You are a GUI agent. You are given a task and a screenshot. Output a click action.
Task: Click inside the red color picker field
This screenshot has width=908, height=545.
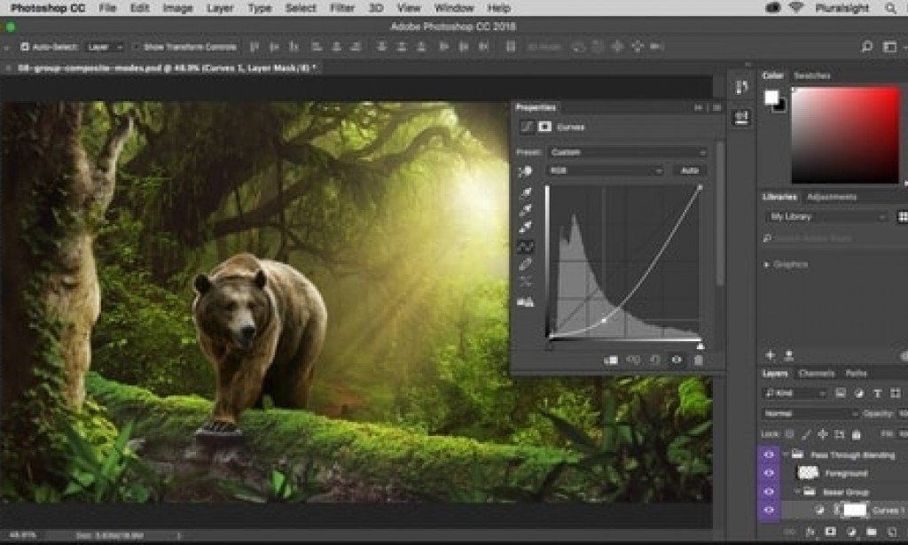(x=847, y=133)
